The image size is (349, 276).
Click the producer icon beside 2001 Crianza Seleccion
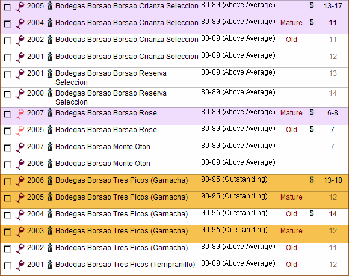click(x=50, y=57)
